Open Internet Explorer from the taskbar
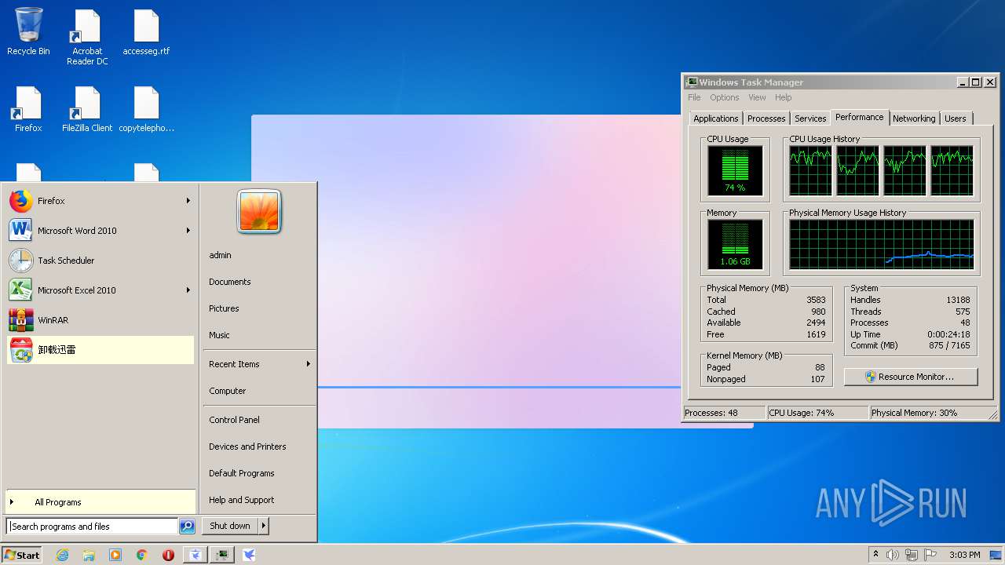Image resolution: width=1005 pixels, height=565 pixels. tap(63, 555)
